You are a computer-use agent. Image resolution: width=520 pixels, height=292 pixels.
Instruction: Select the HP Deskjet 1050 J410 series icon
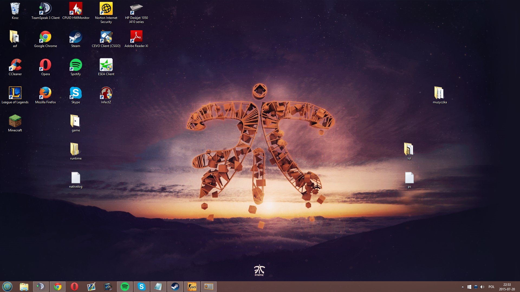[136, 13]
